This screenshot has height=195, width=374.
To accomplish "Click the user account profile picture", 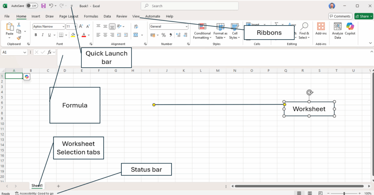I will [332, 6].
